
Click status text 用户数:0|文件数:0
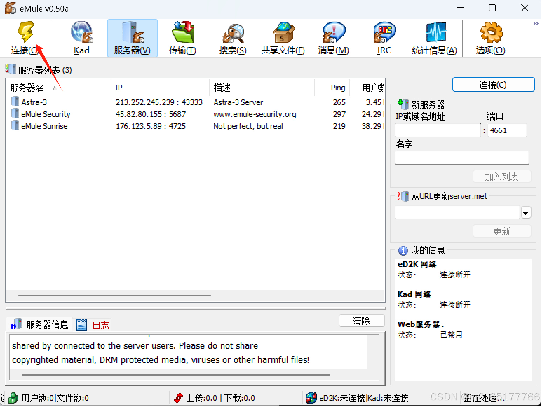[55, 398]
